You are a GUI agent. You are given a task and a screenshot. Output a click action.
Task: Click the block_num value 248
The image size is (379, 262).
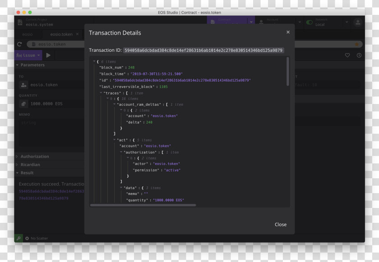point(131,68)
